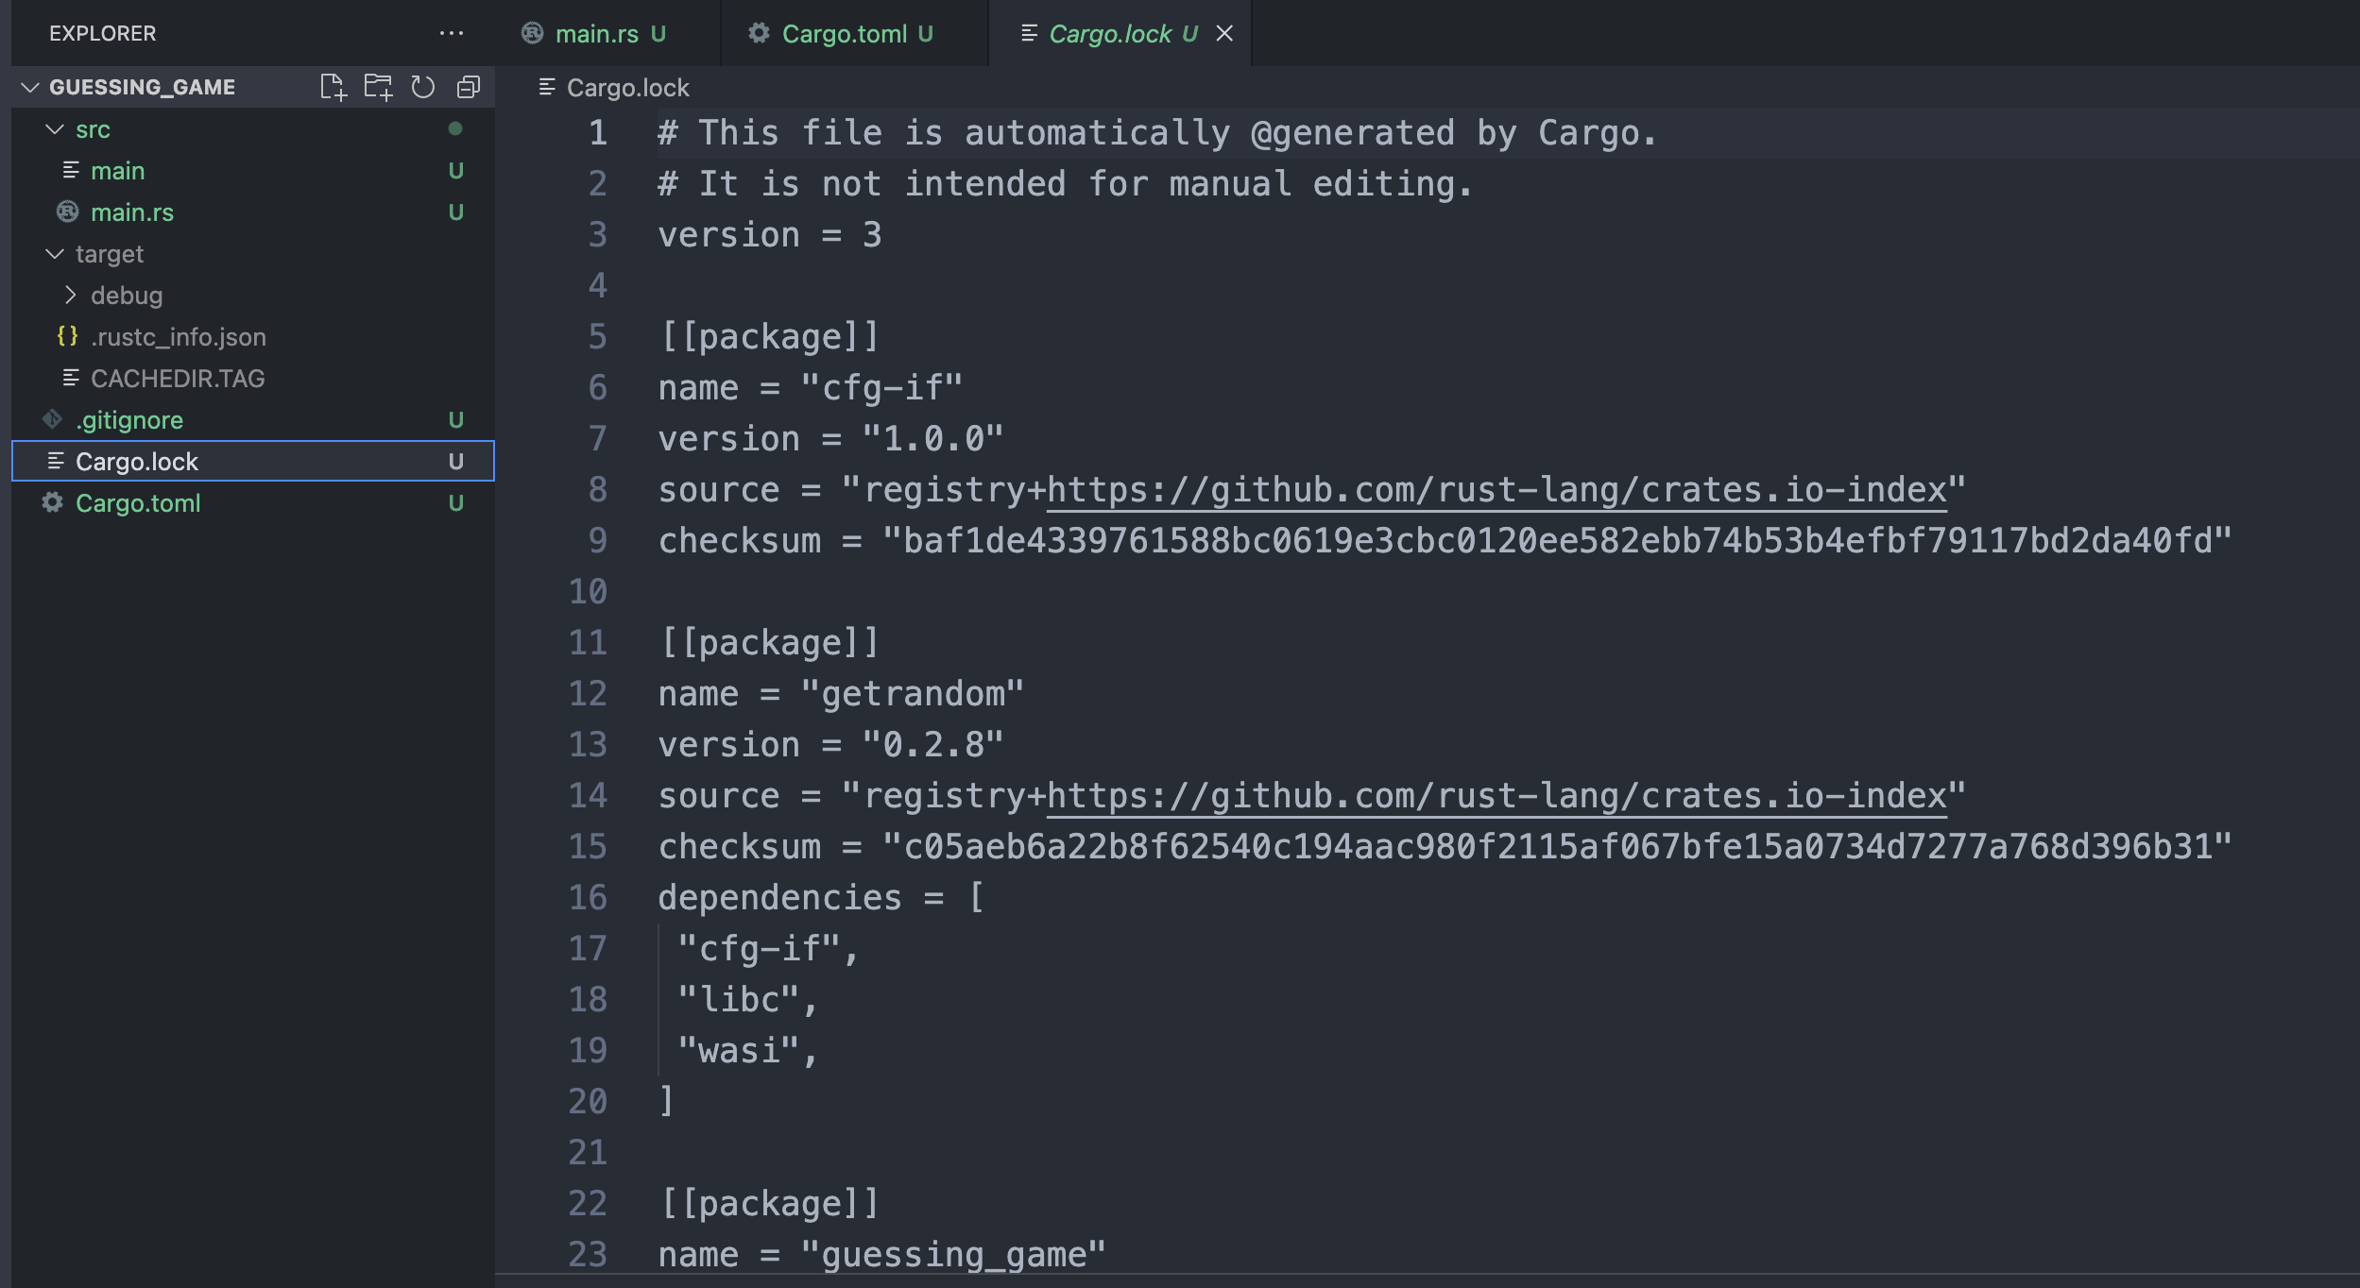
Task: Click the Cargo.lock breadcrumb label
Action: pyautogui.click(x=627, y=88)
